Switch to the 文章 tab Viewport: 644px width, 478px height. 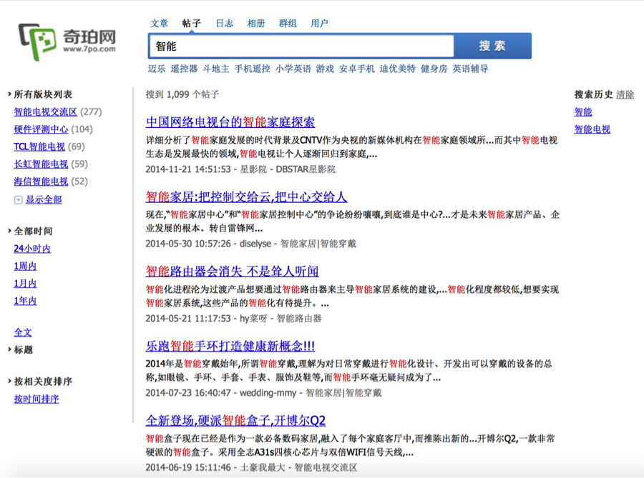pos(160,24)
